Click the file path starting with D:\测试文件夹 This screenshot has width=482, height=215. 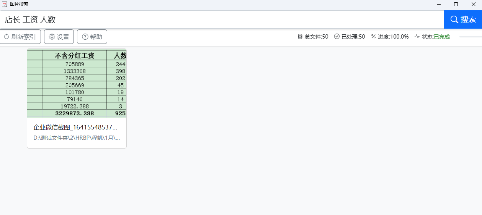click(77, 137)
